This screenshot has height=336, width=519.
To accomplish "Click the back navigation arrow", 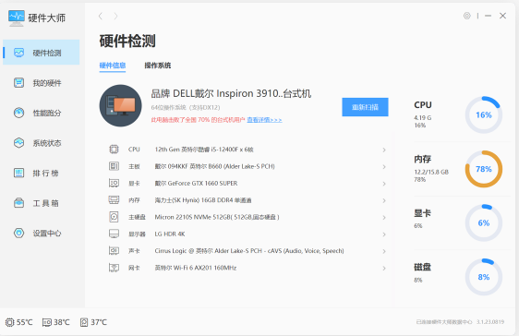I will [x=101, y=16].
